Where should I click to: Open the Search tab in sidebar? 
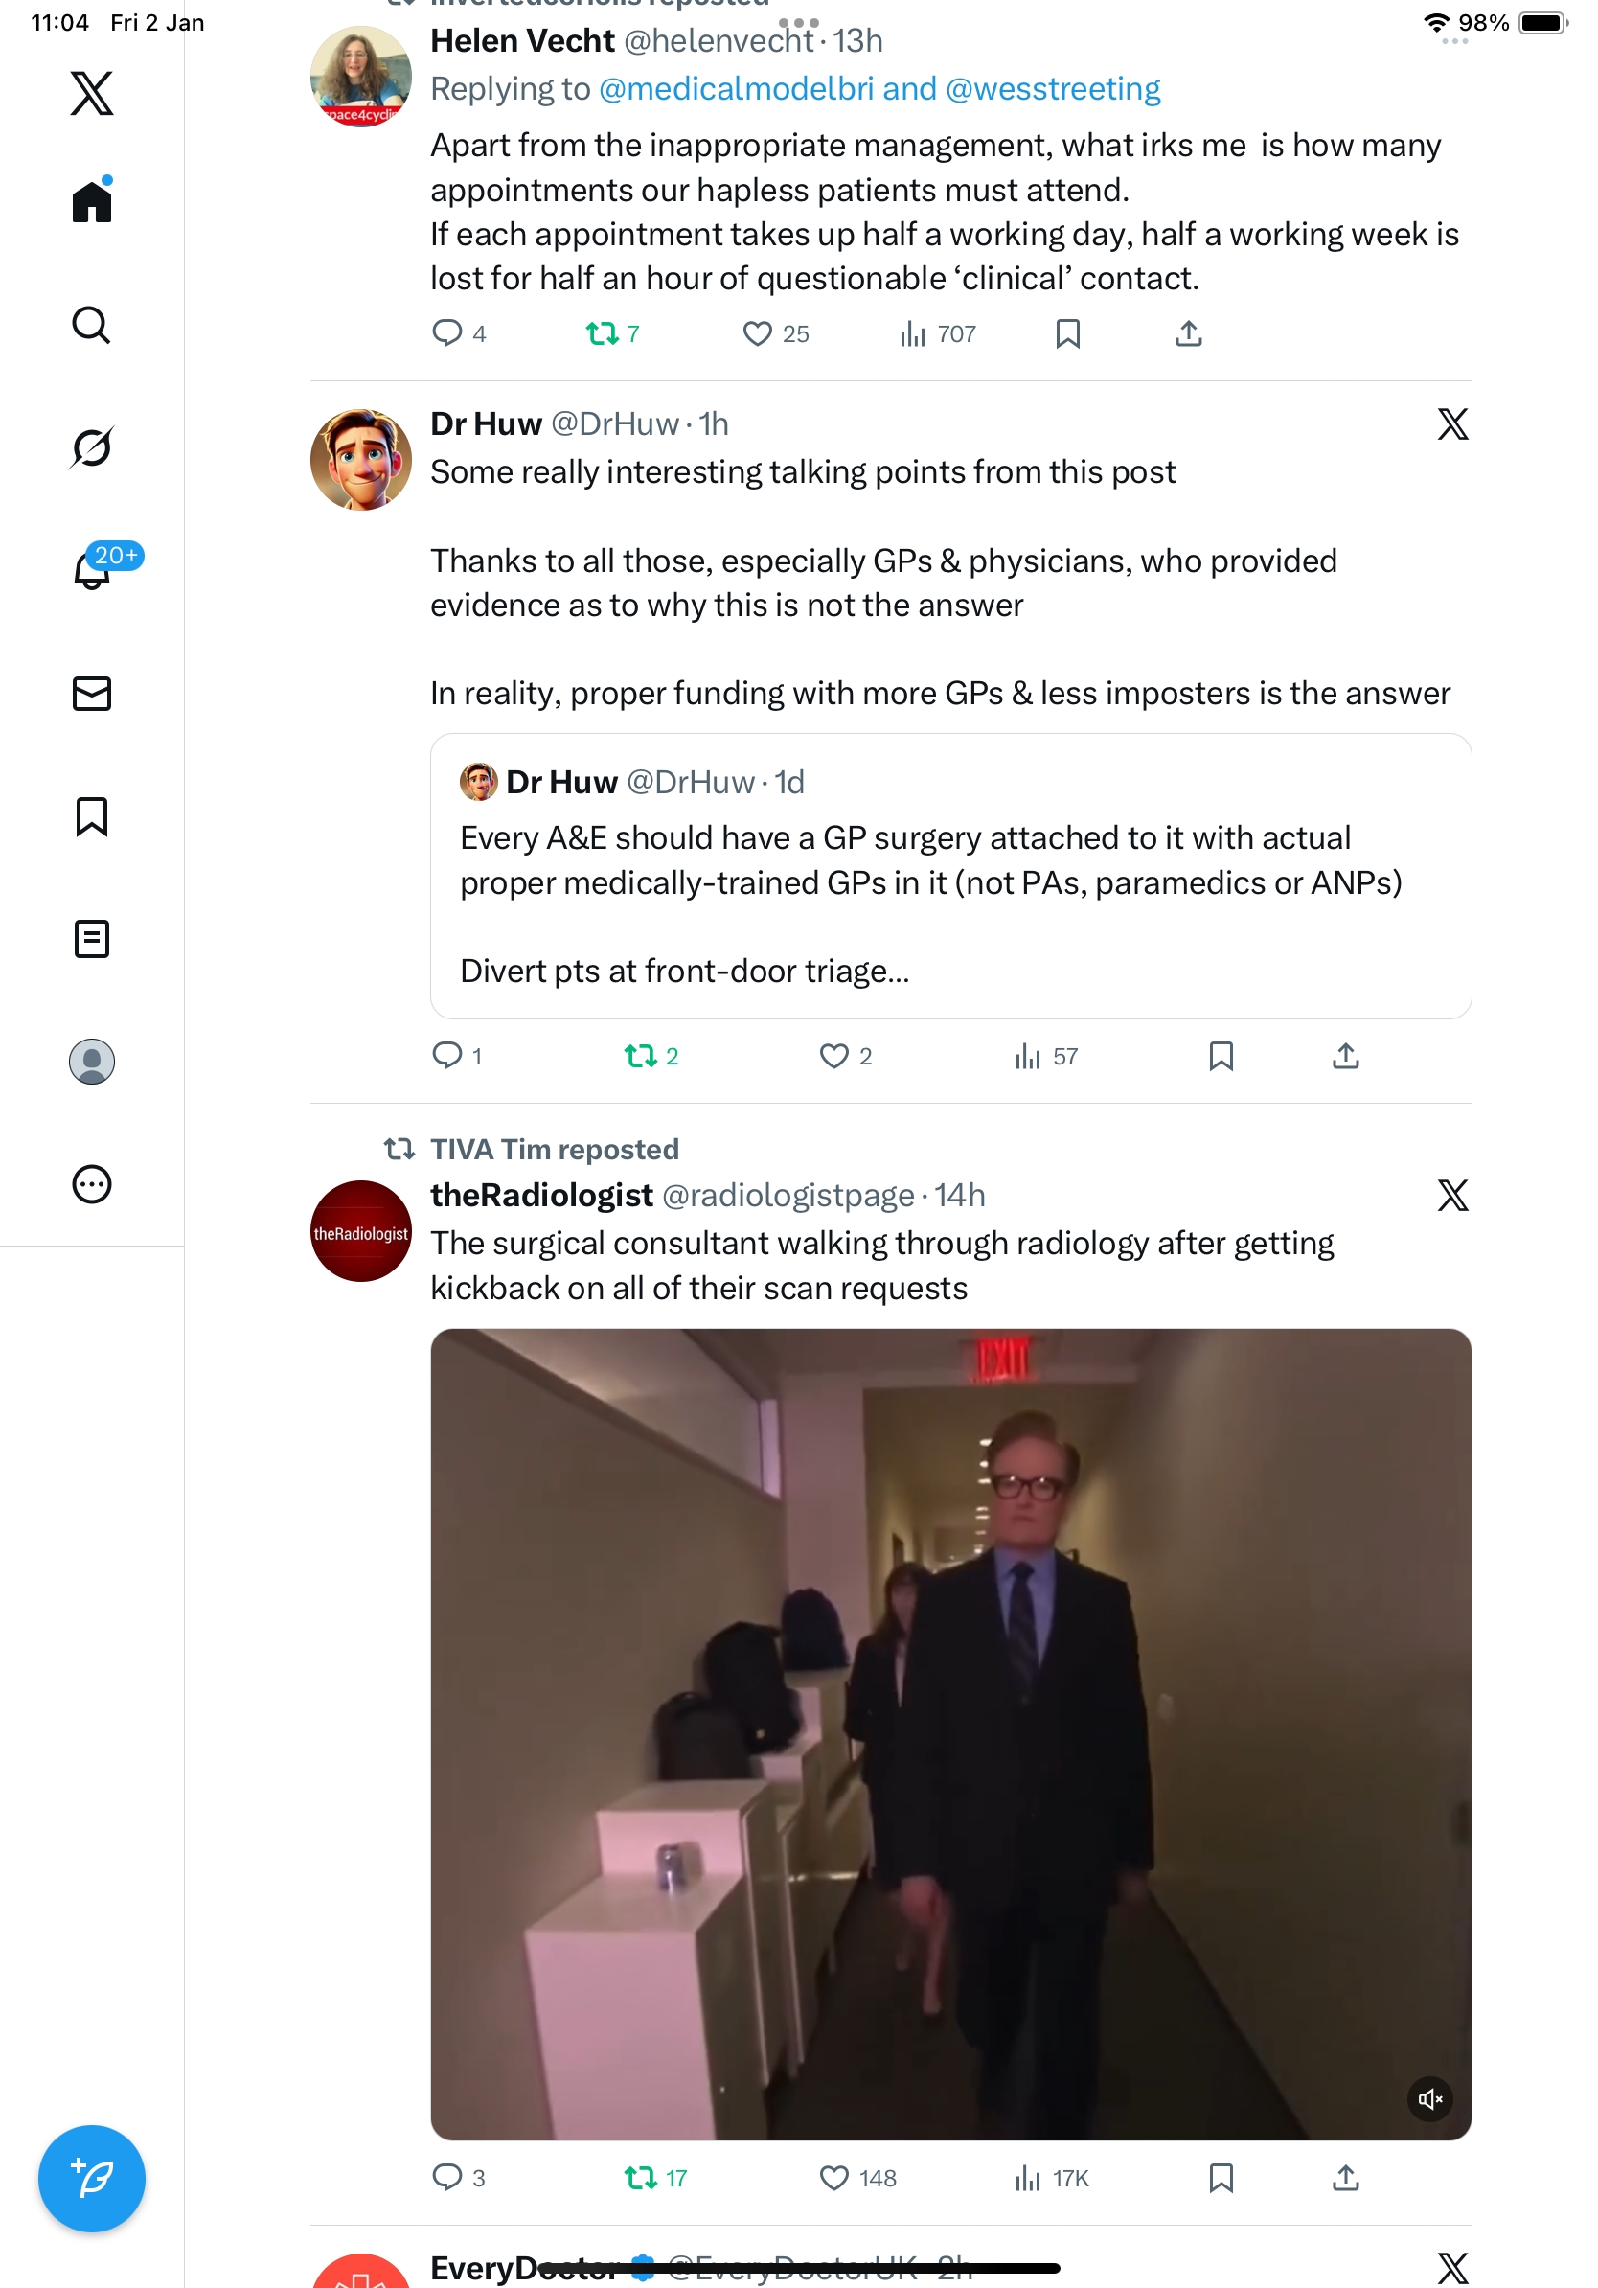coord(91,325)
